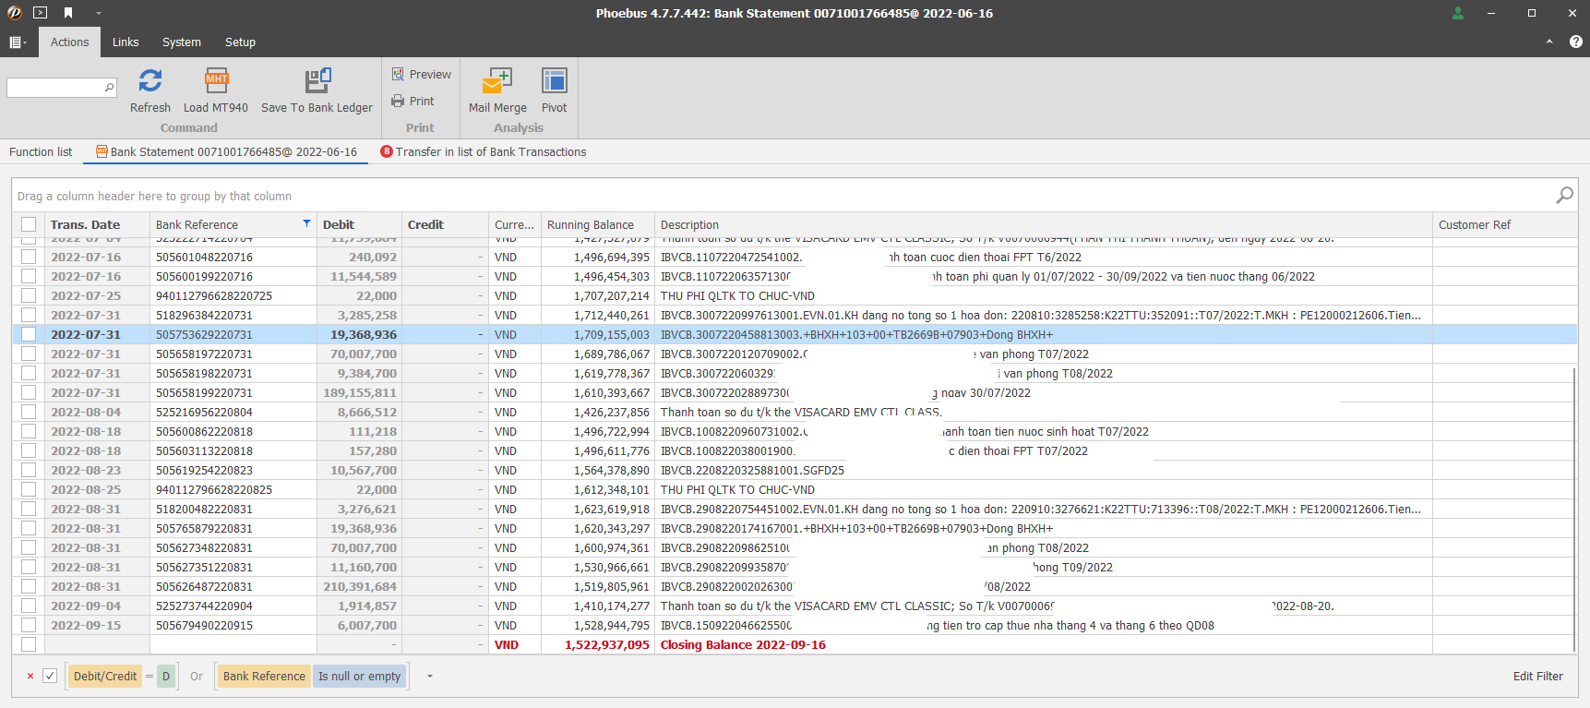This screenshot has height=708, width=1590.
Task: Check the row for reference 505601048220716
Action: pos(29,257)
